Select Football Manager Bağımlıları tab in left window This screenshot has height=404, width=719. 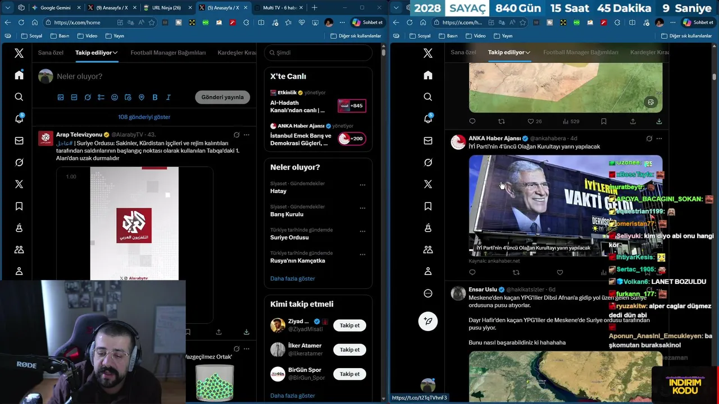coord(168,52)
